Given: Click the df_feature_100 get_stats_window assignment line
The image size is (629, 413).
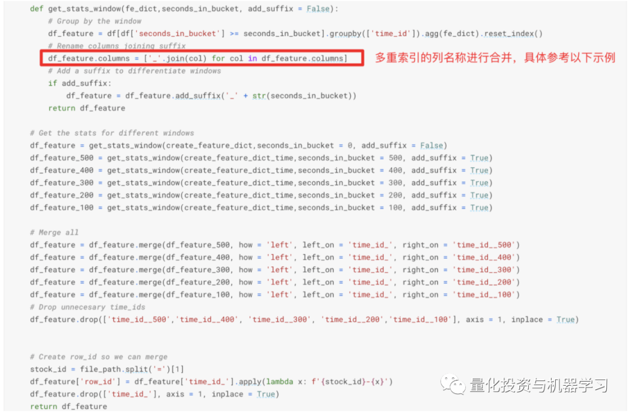Looking at the screenshot, I should tap(261, 207).
